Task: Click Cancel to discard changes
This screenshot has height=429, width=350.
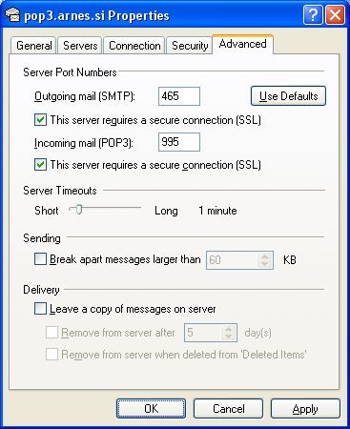Action: (x=228, y=409)
